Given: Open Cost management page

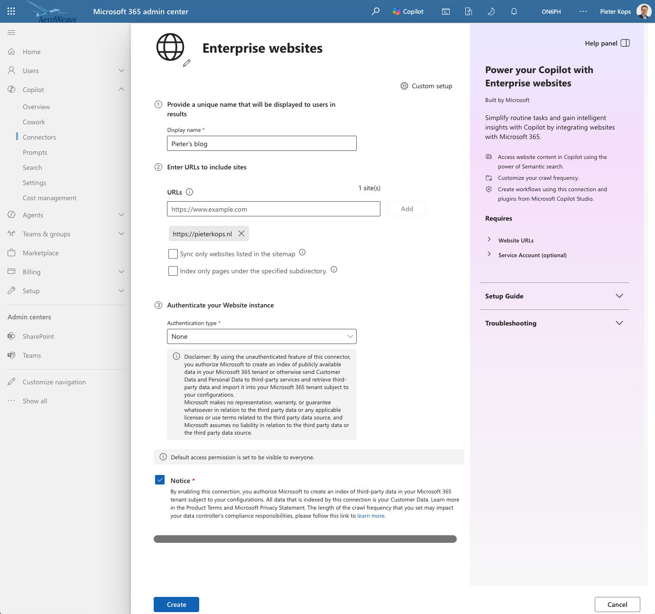Looking at the screenshot, I should [x=50, y=198].
